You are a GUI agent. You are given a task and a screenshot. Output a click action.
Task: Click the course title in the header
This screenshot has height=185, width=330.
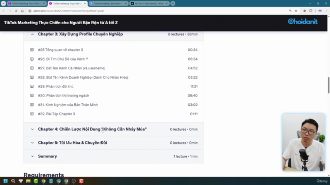[x=61, y=23]
